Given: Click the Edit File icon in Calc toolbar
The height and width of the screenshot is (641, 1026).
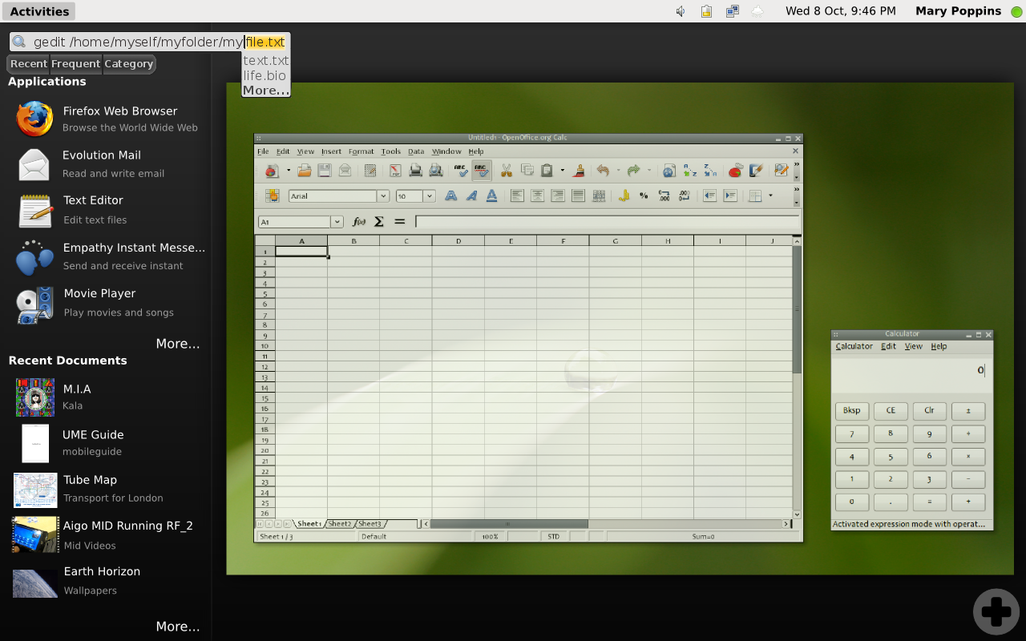Looking at the screenshot, I should click(370, 171).
